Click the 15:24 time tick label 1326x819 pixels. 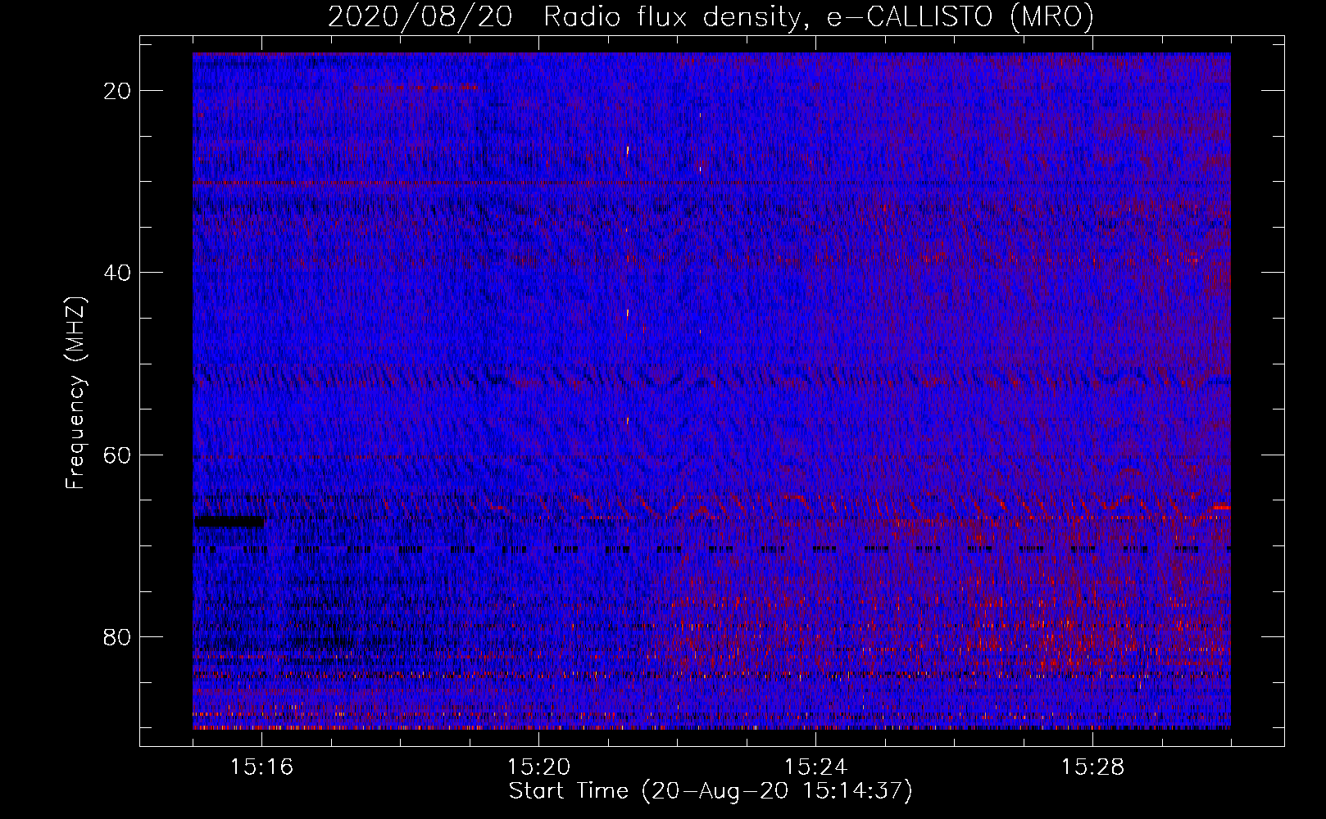(815, 767)
